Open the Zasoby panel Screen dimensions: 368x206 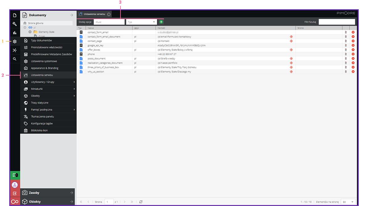point(47,193)
